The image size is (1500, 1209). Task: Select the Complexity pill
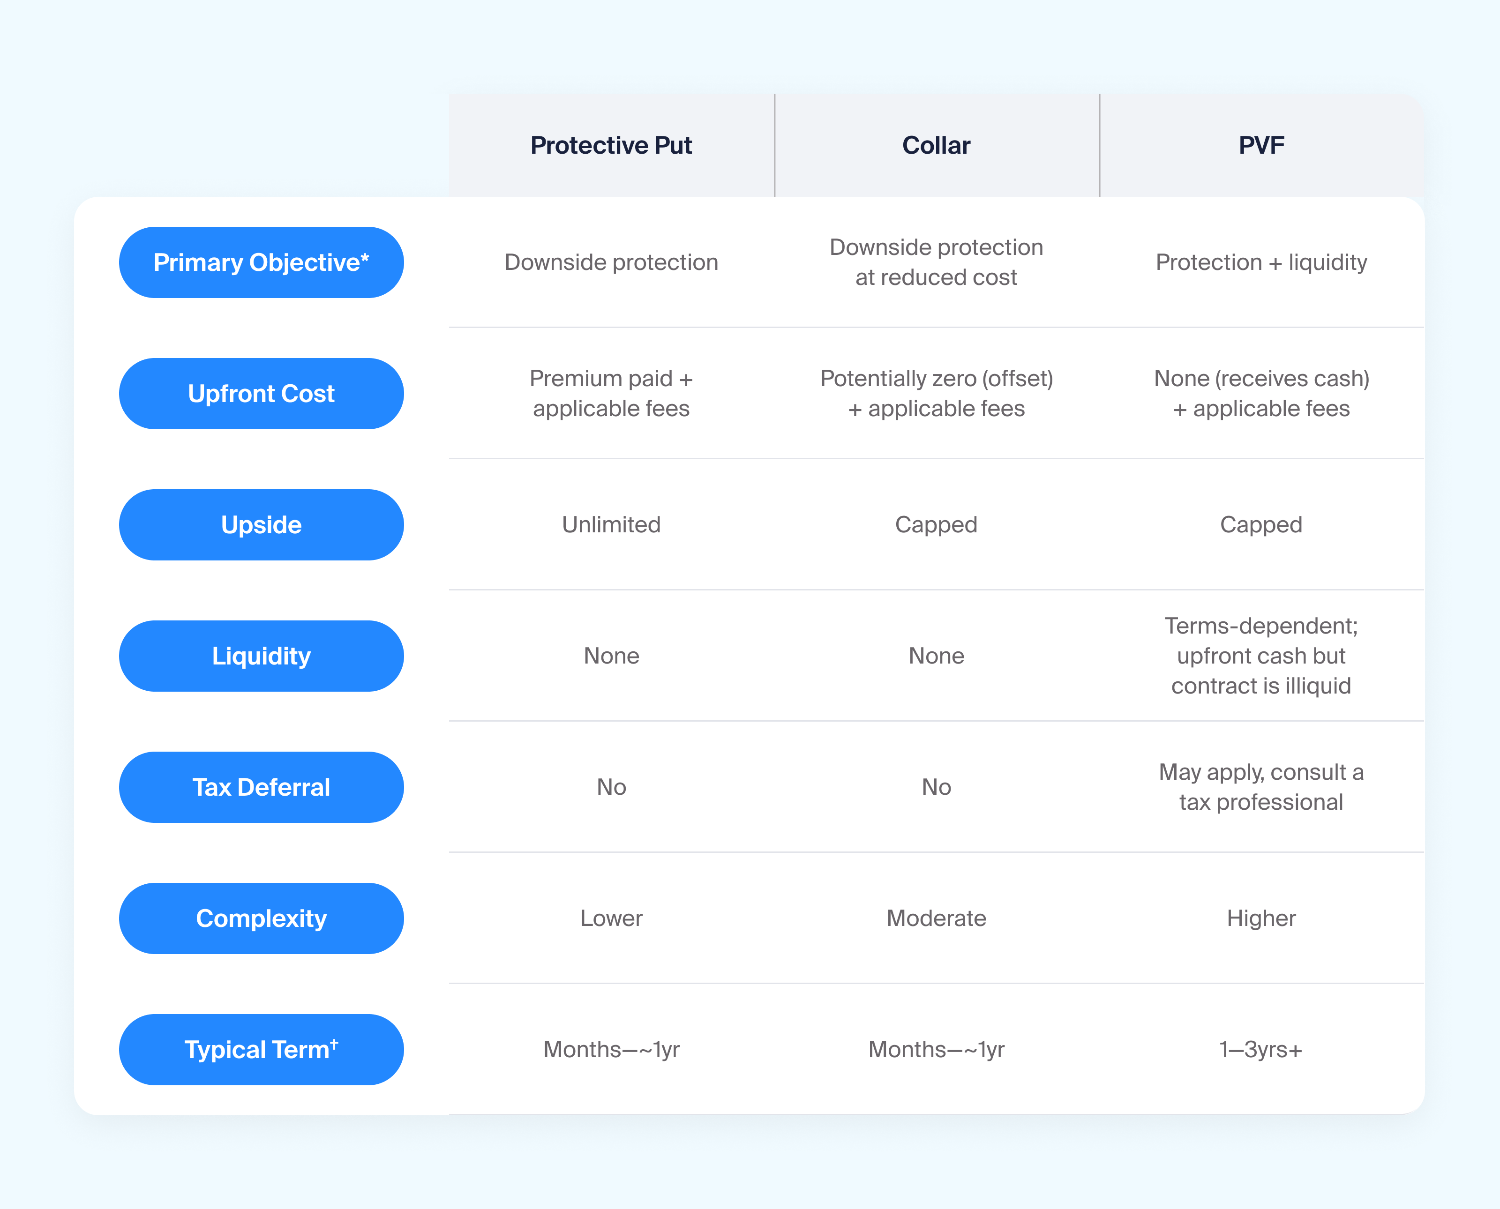pyautogui.click(x=261, y=918)
